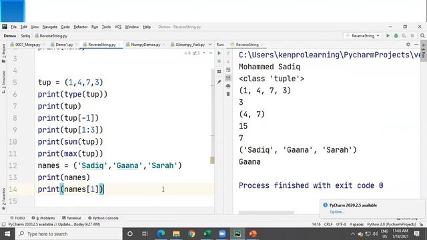Go to next highlighted error arrow

pyautogui.click(x=211, y=53)
